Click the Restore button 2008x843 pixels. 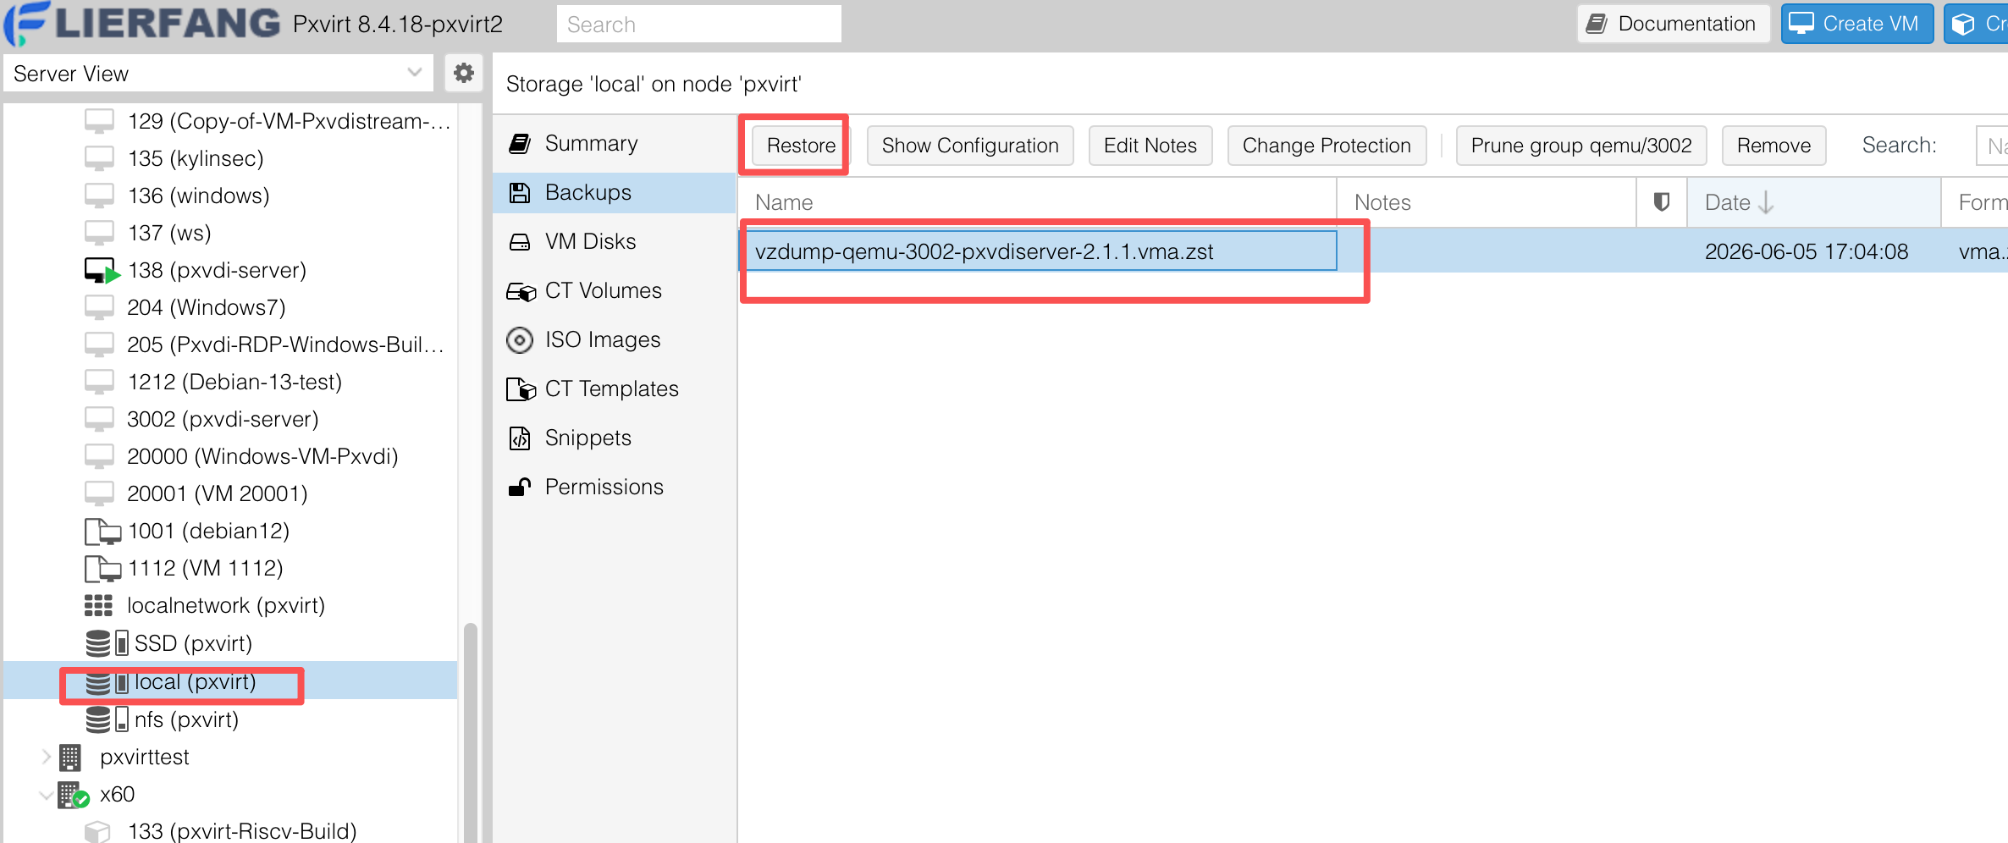point(800,146)
